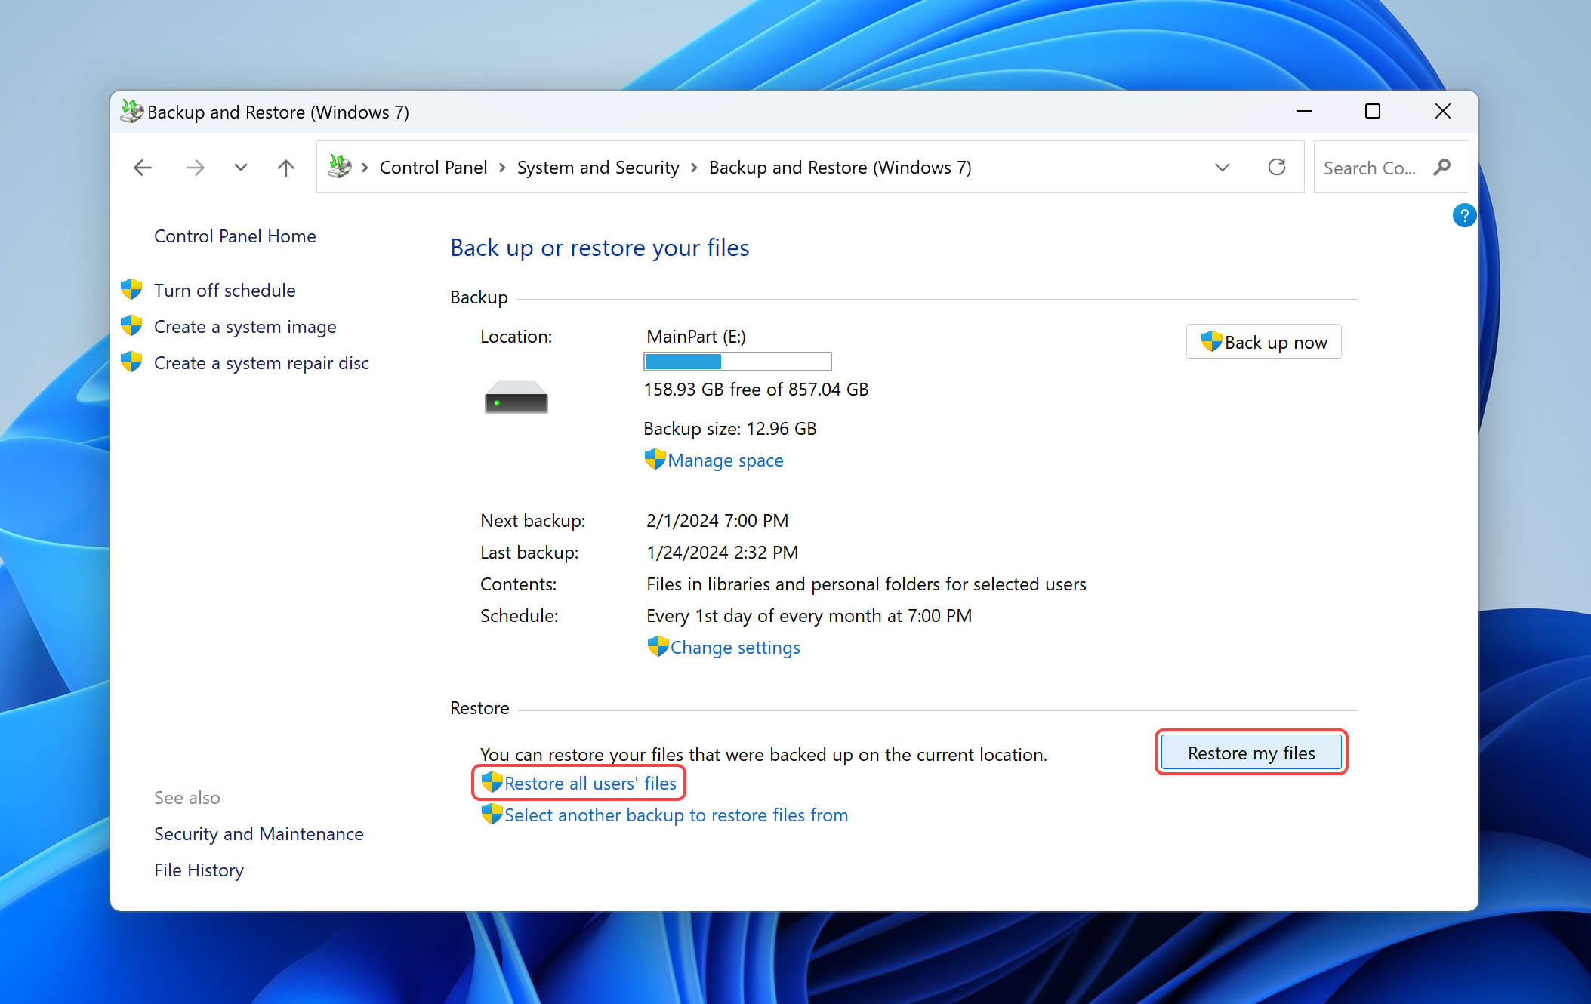
Task: Click Restore all users' files link
Action: pos(590,784)
